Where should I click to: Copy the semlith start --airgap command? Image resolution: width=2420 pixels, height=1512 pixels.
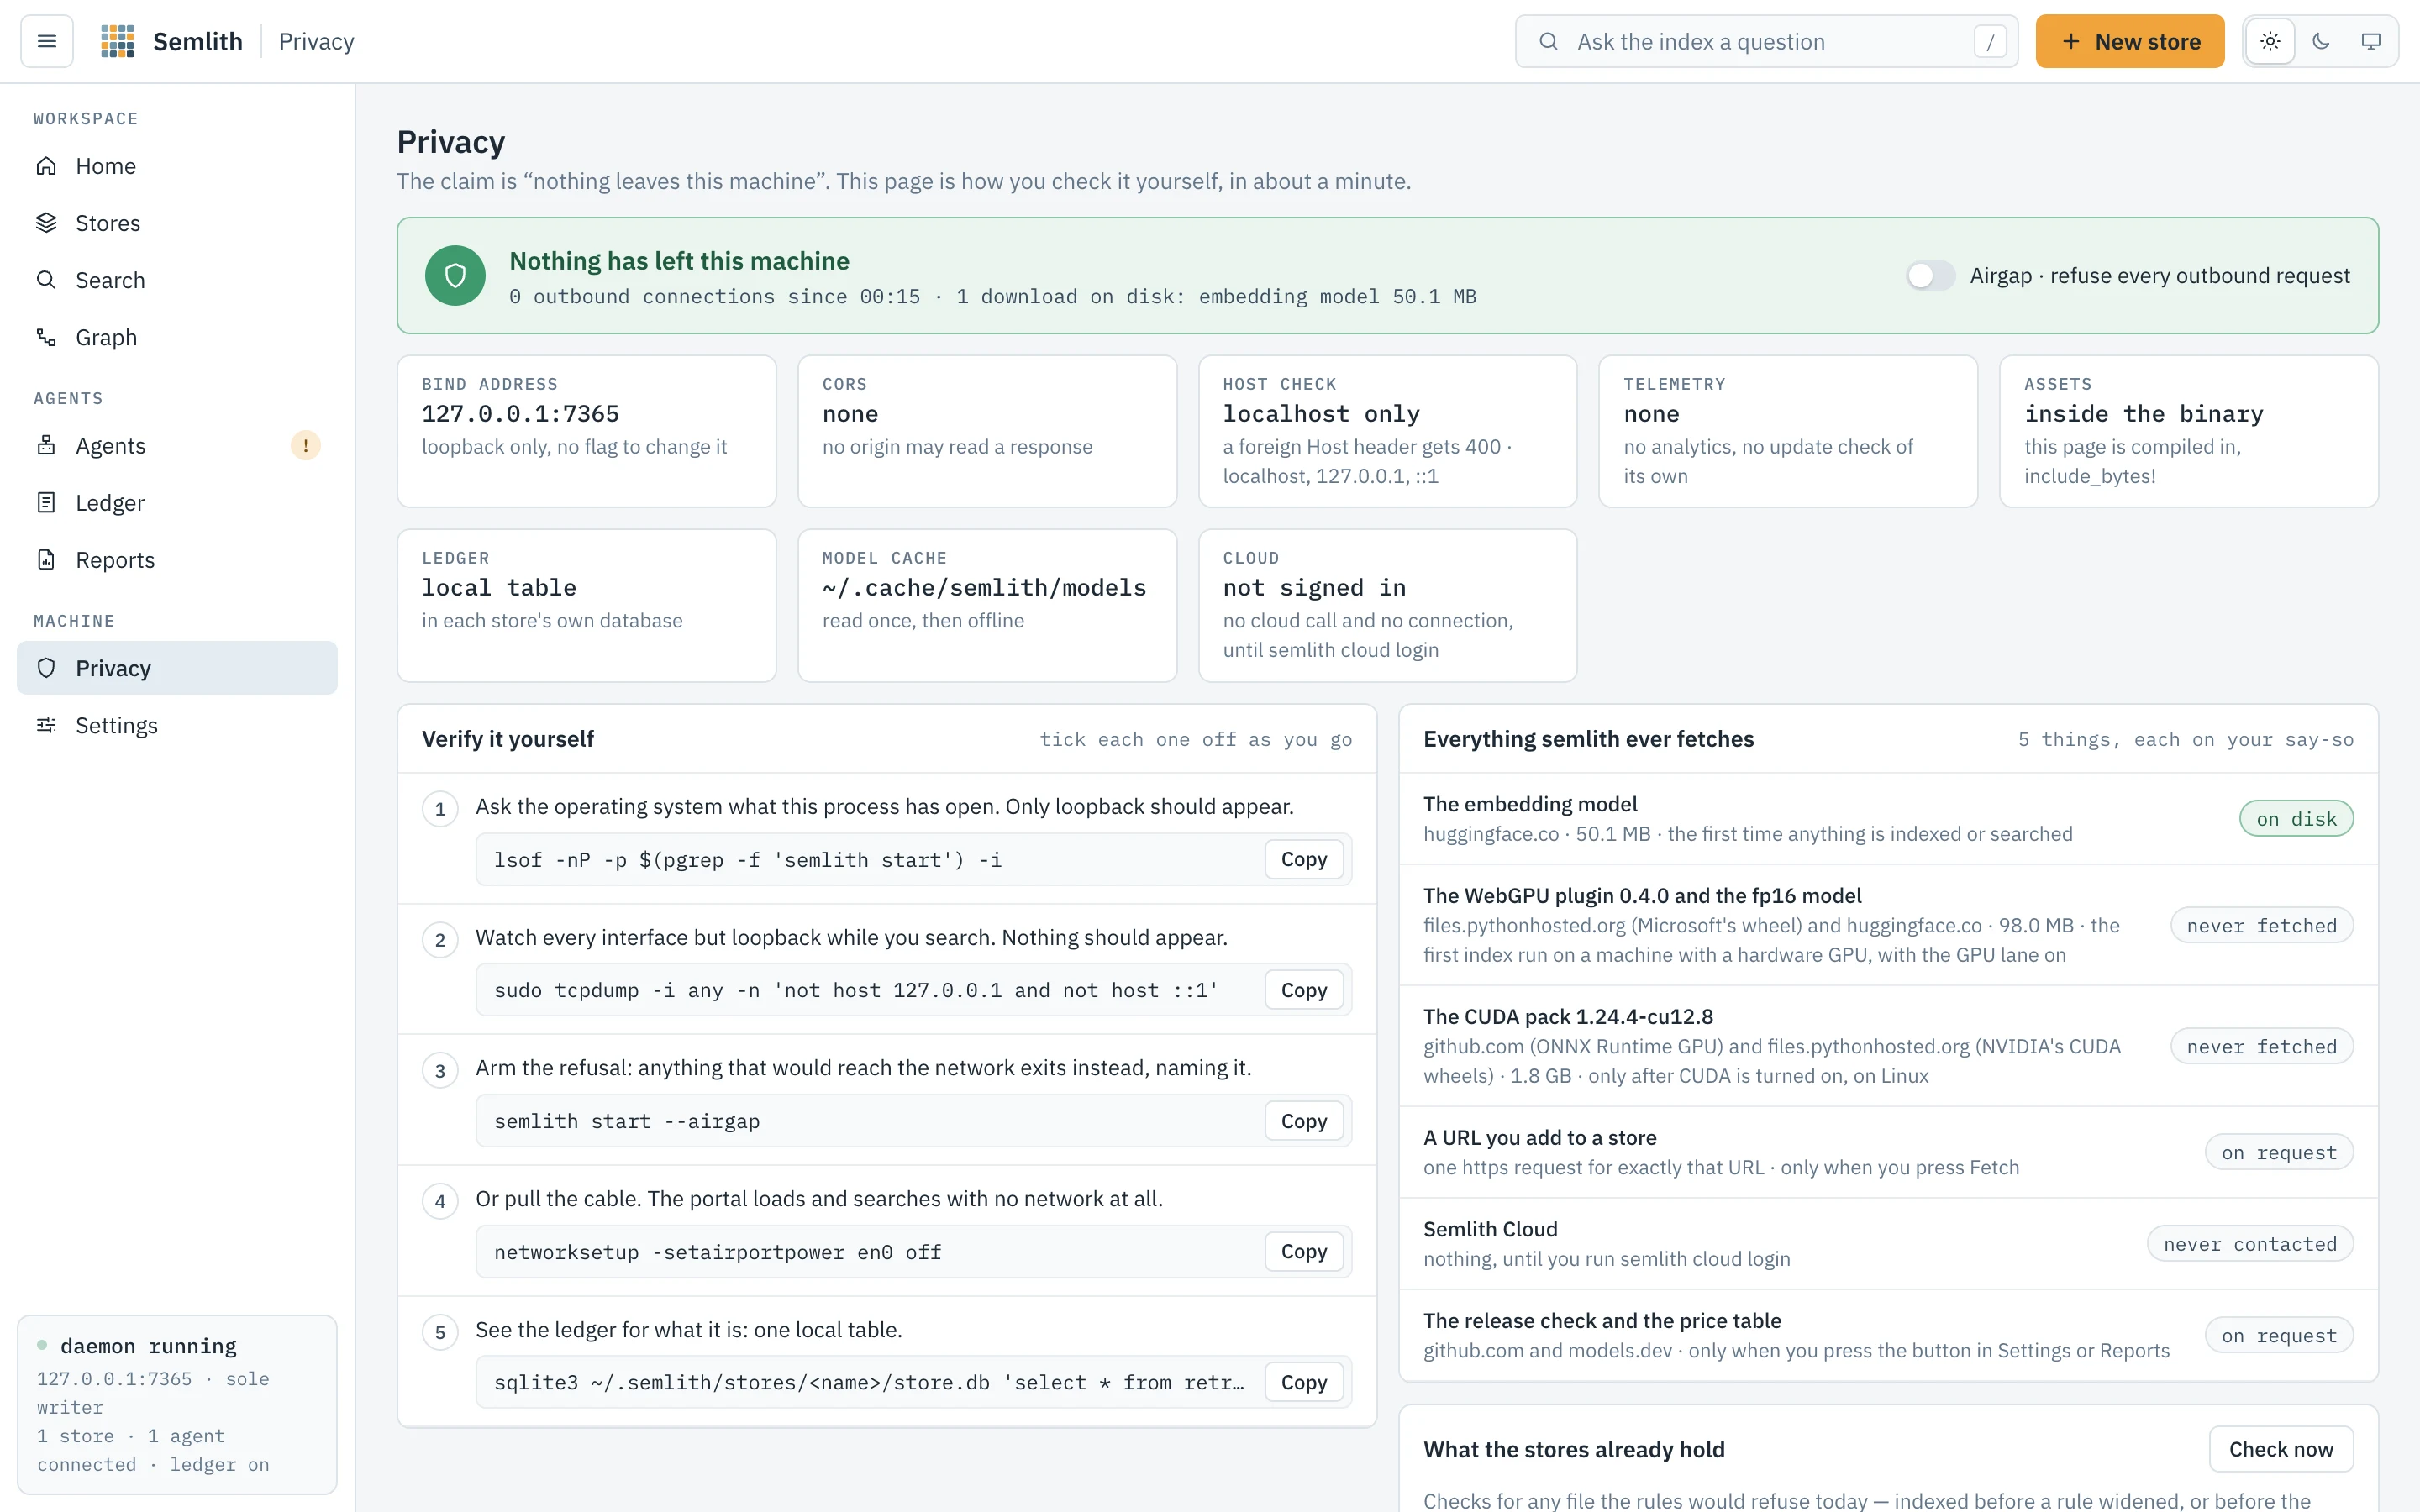(x=1304, y=1121)
